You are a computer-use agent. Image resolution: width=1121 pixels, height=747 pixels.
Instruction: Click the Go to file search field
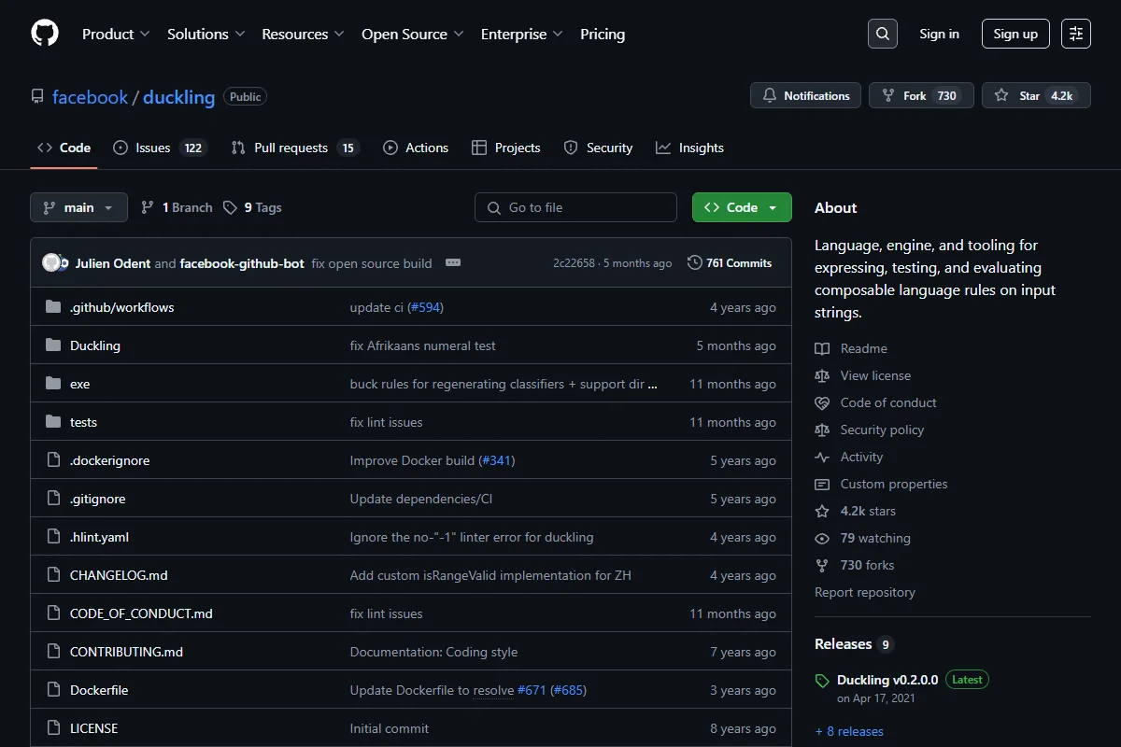click(x=575, y=207)
